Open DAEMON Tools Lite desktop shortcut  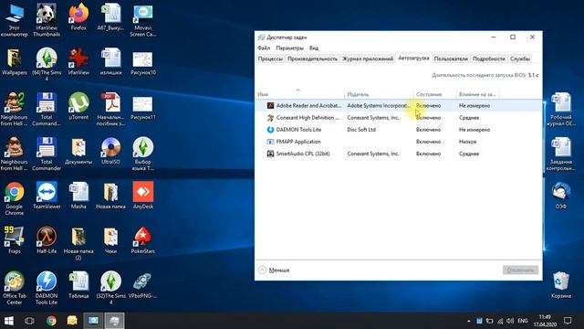(x=47, y=288)
